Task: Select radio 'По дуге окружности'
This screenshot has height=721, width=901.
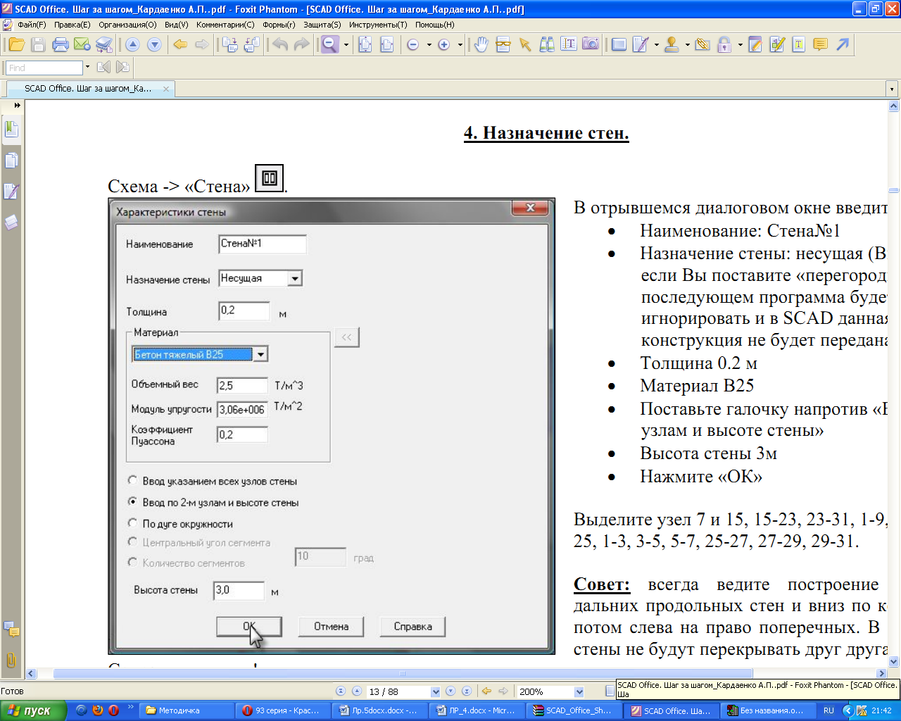Action: pos(132,523)
